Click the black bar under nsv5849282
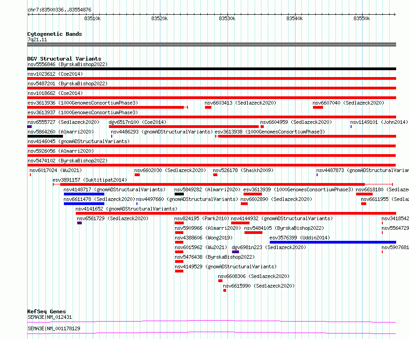 (x=179, y=194)
